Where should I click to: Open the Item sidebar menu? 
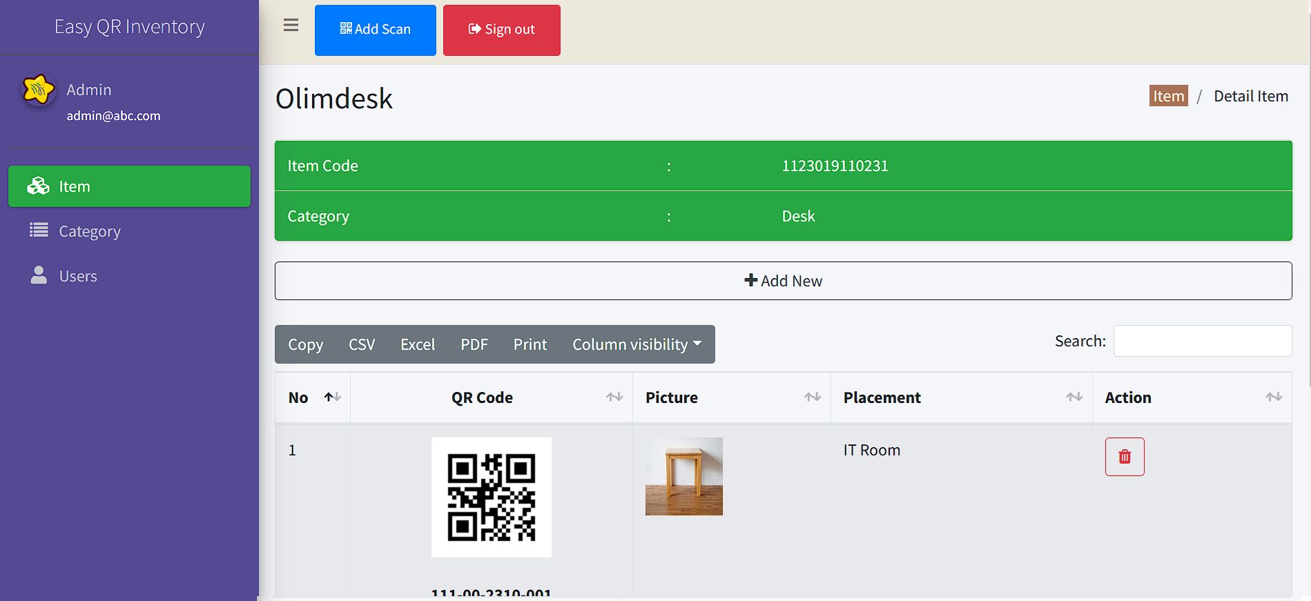click(x=129, y=186)
